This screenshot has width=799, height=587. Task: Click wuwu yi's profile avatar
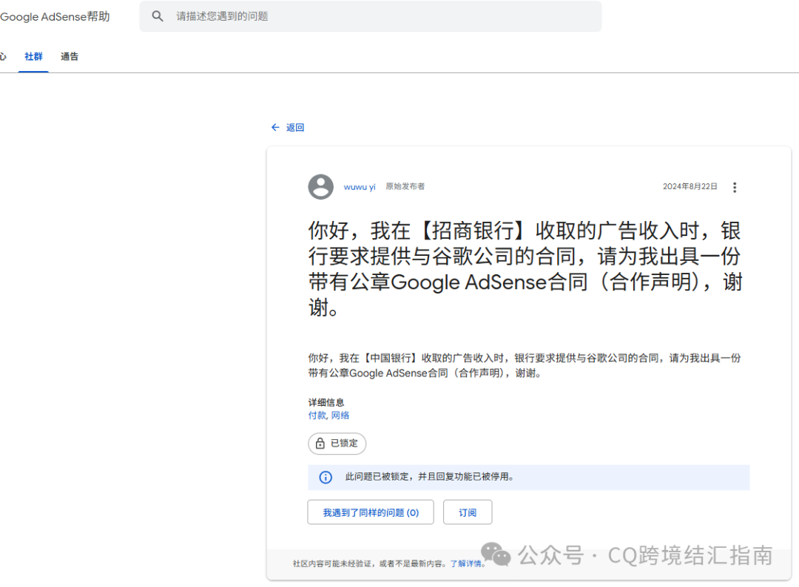click(x=320, y=187)
